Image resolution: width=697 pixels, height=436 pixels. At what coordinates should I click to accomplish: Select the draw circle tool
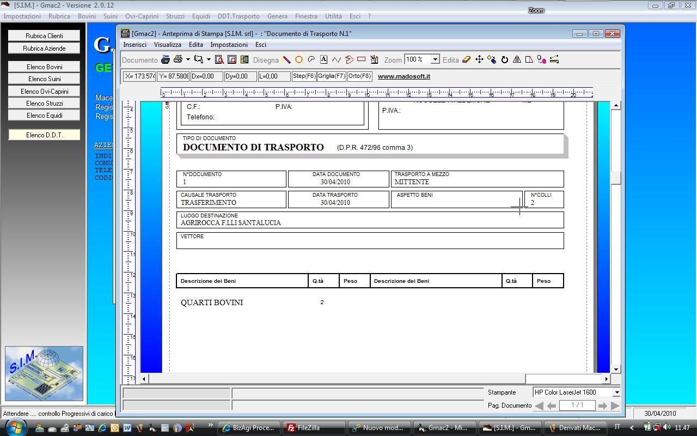tap(299, 59)
